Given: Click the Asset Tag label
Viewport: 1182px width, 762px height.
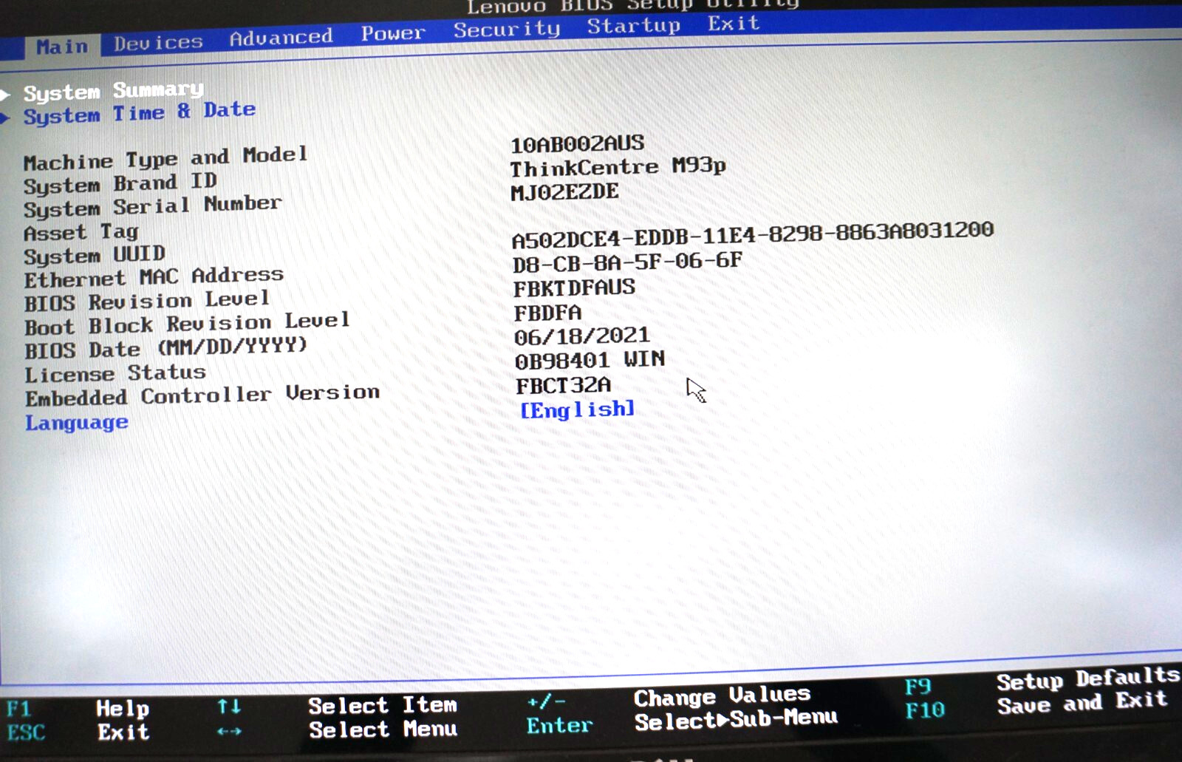Looking at the screenshot, I should (x=81, y=233).
